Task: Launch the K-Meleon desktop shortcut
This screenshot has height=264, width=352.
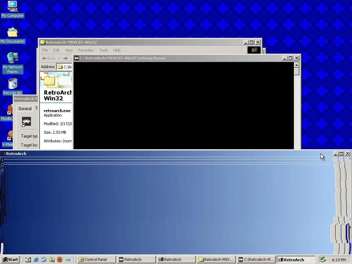Action: [7, 139]
